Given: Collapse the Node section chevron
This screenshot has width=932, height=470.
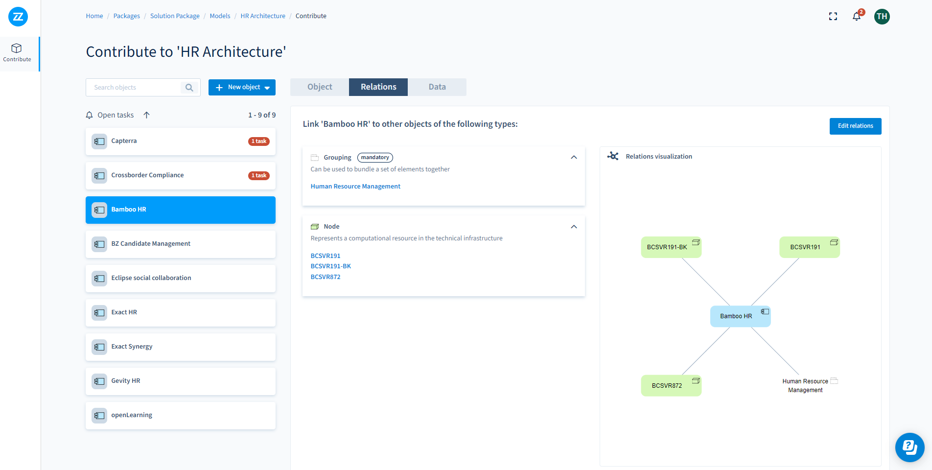Looking at the screenshot, I should tap(574, 227).
